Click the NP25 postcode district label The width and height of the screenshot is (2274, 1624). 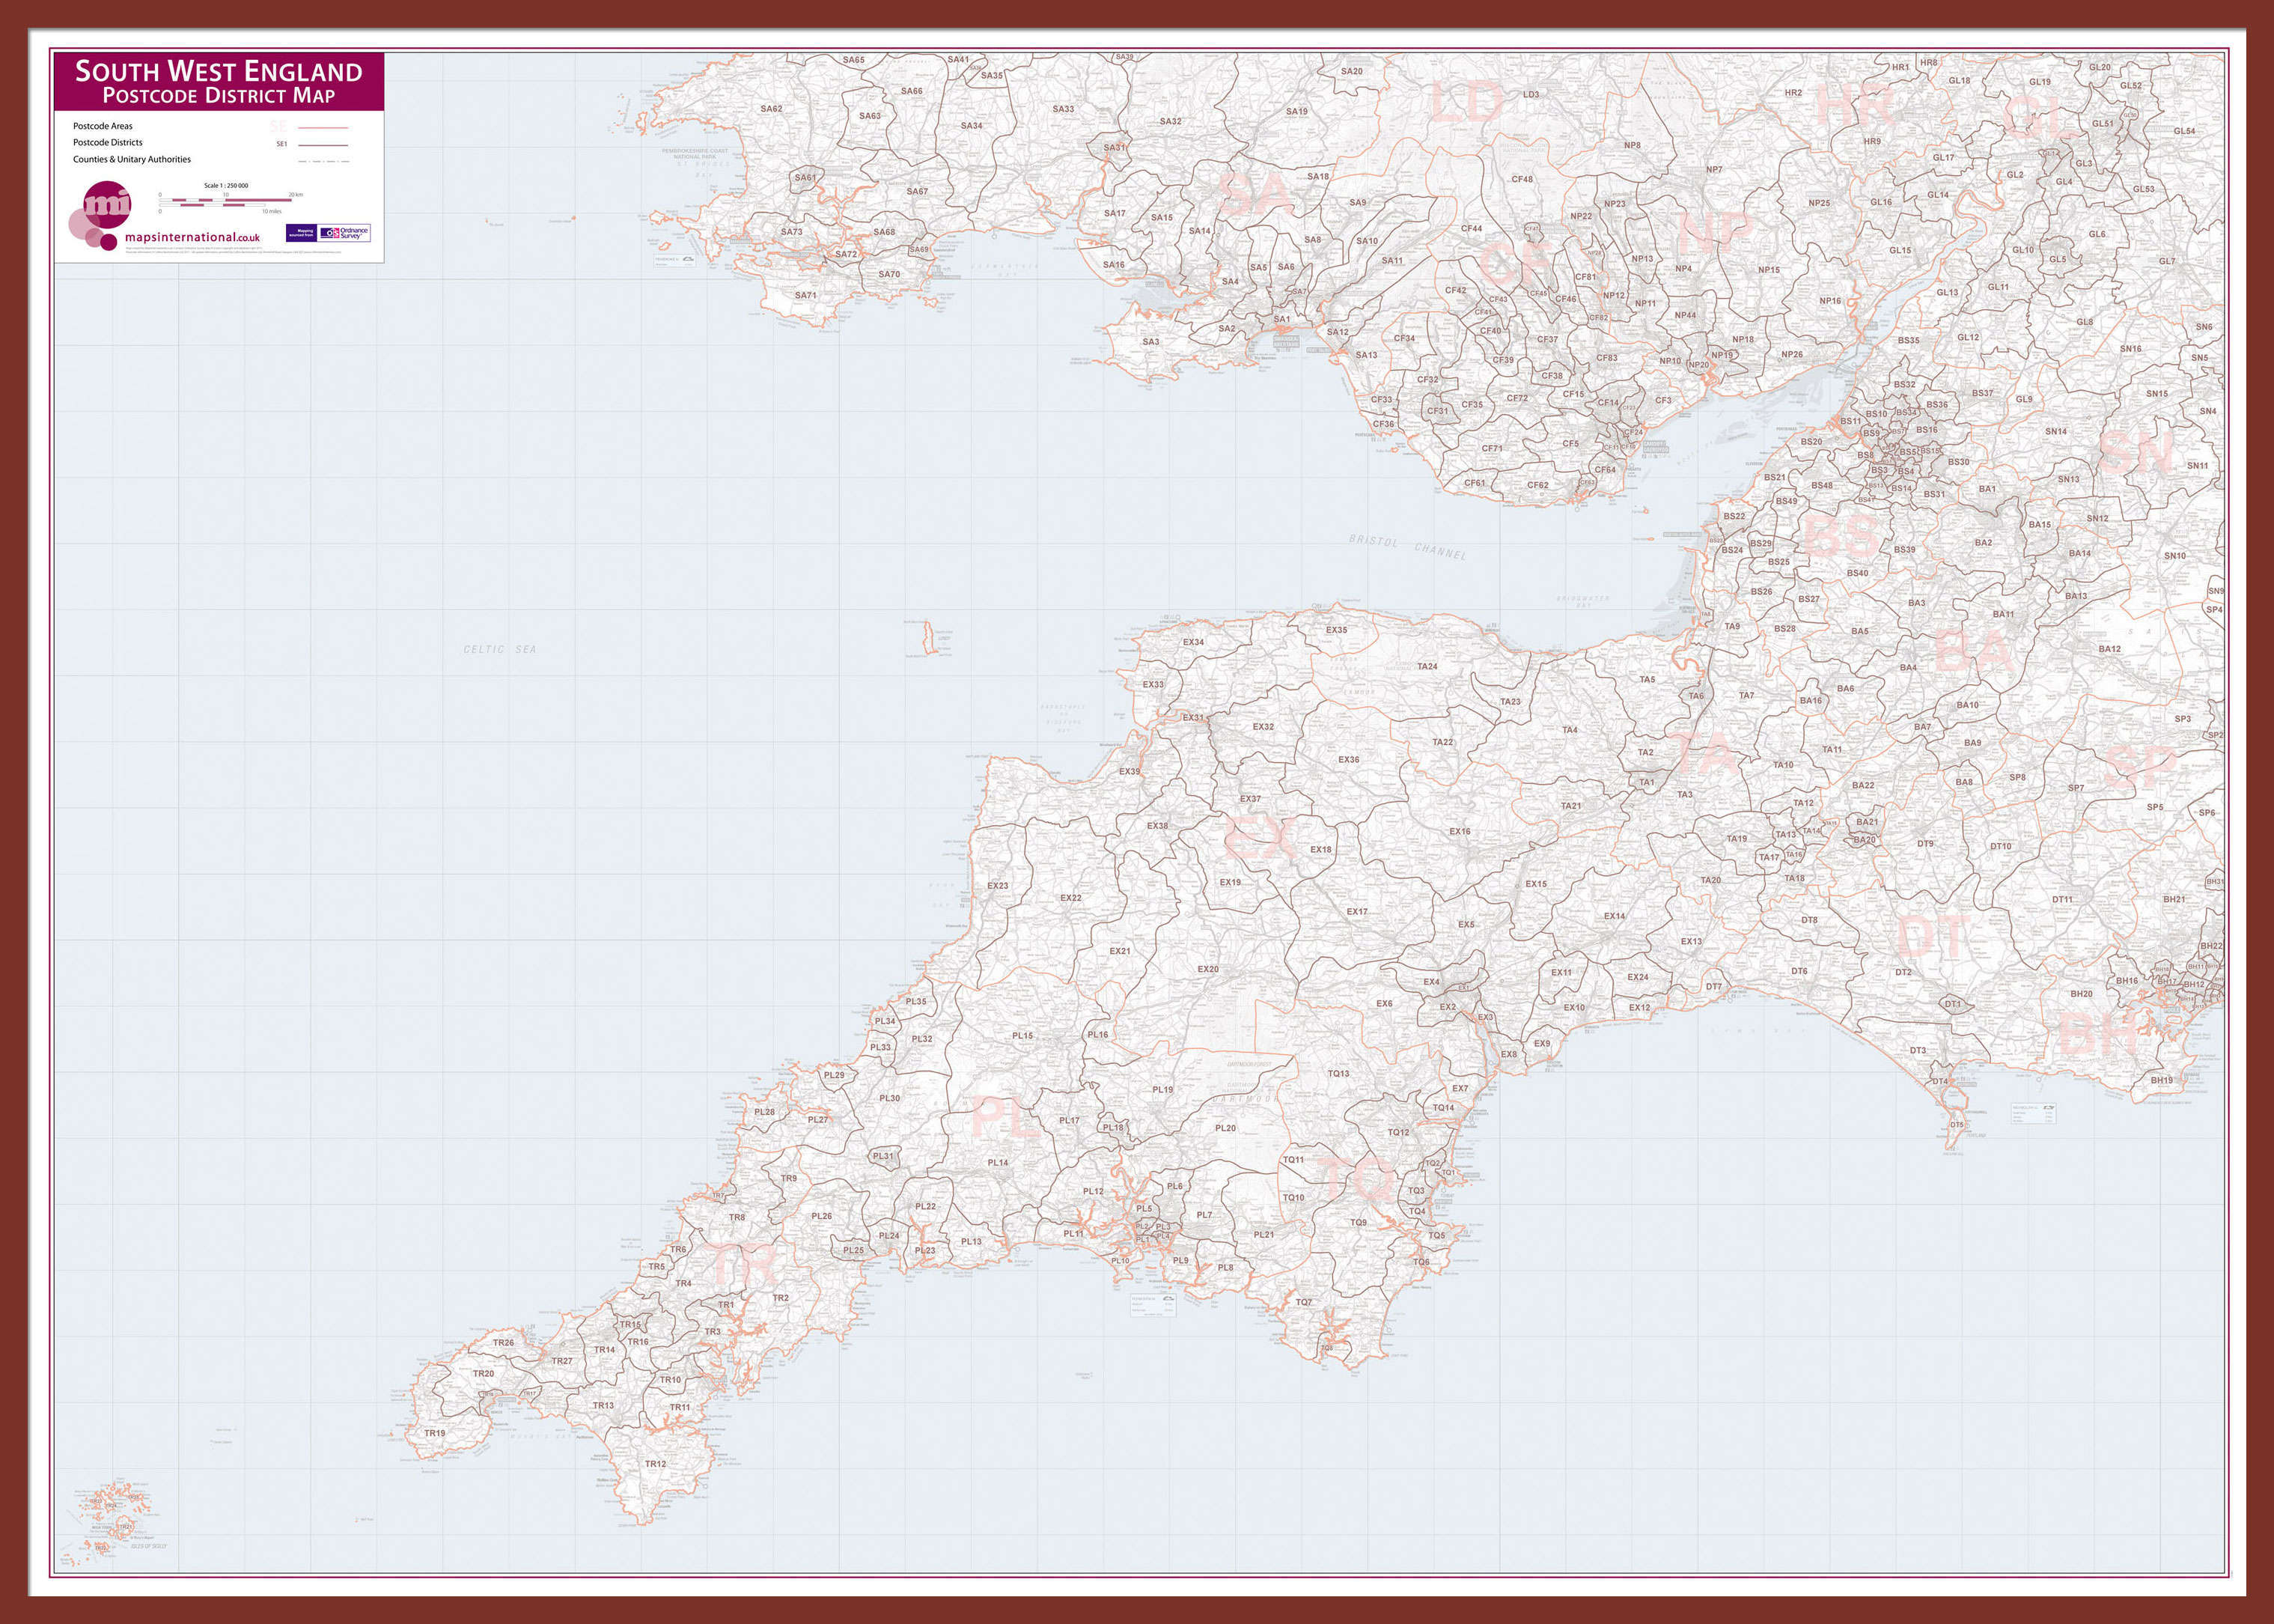pyautogui.click(x=1818, y=203)
